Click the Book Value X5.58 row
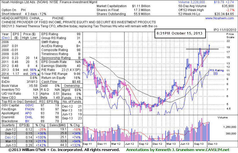238x153 pixels. [20, 86]
